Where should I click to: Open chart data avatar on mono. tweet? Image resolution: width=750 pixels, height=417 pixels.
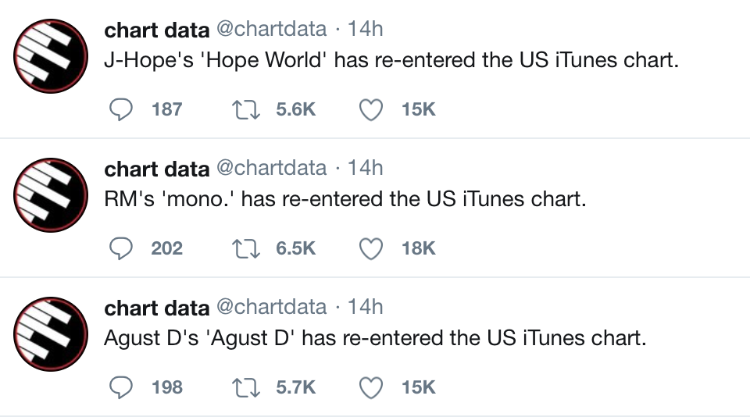click(51, 195)
